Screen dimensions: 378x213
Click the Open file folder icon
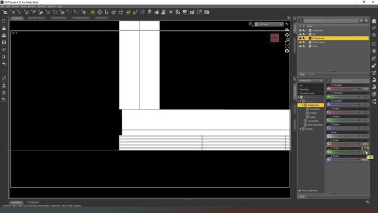[4, 28]
